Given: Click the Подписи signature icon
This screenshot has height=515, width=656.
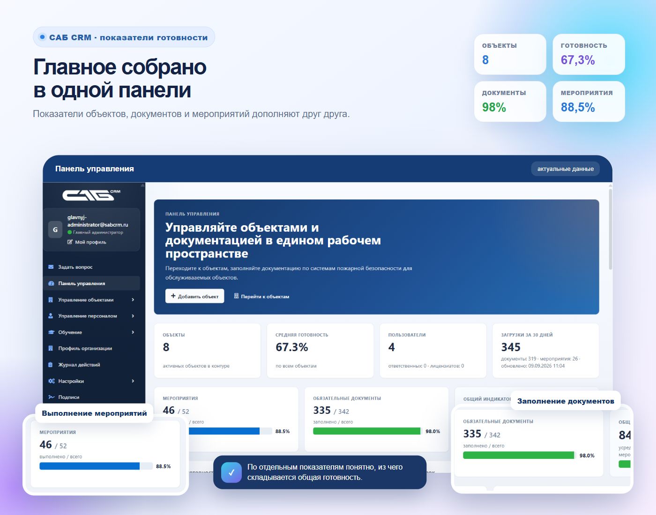Looking at the screenshot, I should point(51,397).
